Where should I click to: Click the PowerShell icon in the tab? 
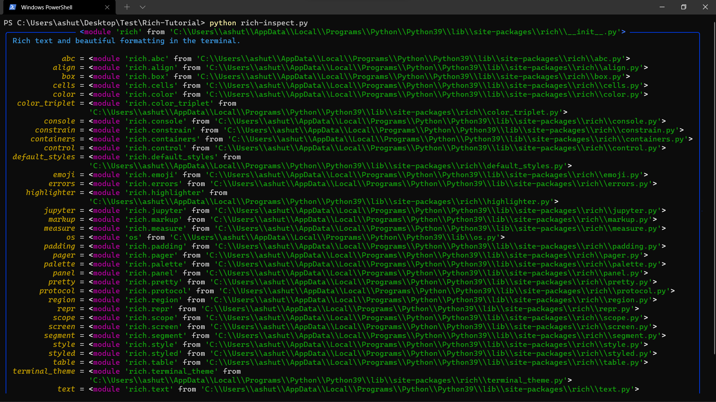coord(13,7)
